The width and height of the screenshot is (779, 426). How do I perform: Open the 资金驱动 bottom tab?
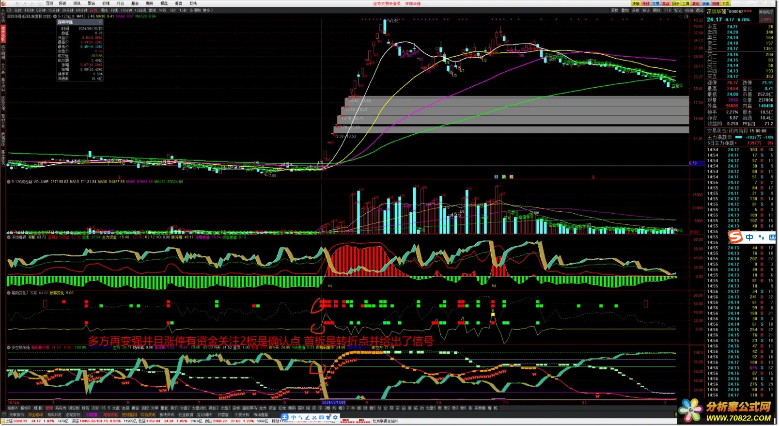35,415
